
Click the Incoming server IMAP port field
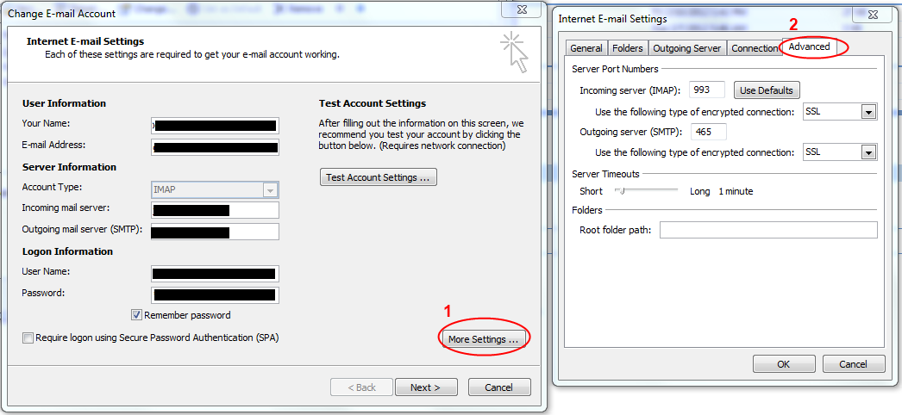pos(706,90)
